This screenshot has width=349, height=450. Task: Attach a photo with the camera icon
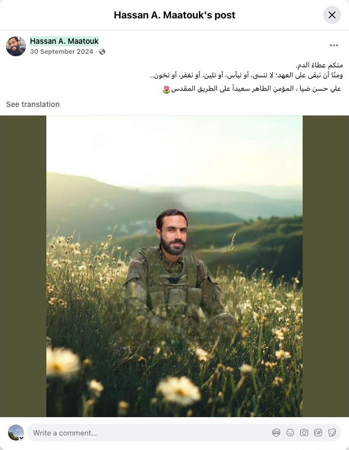coord(304,433)
